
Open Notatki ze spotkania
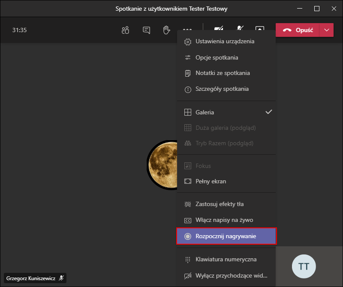point(226,73)
